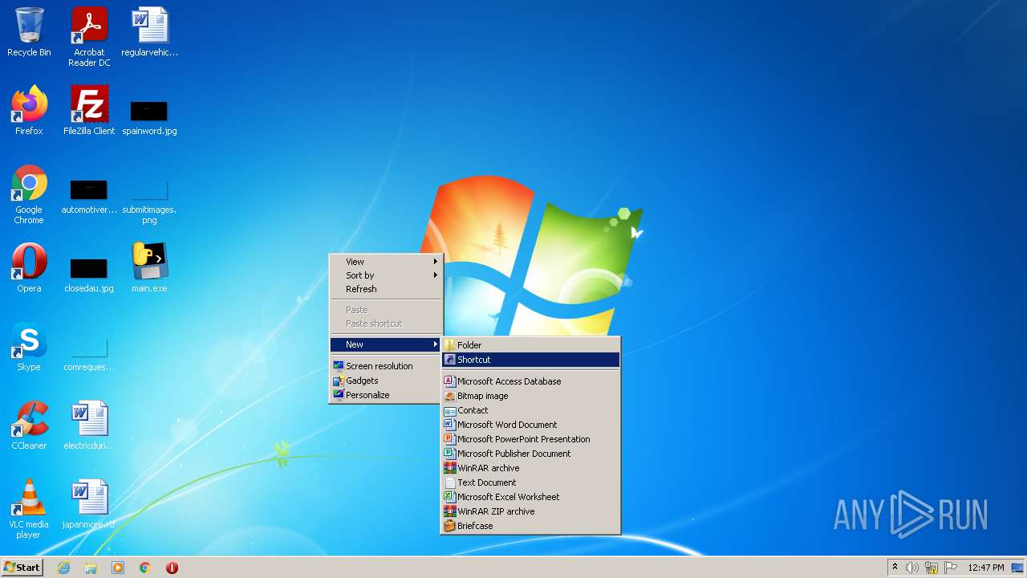Select the Opera desktop shortcut
The width and height of the screenshot is (1027, 578).
(29, 268)
